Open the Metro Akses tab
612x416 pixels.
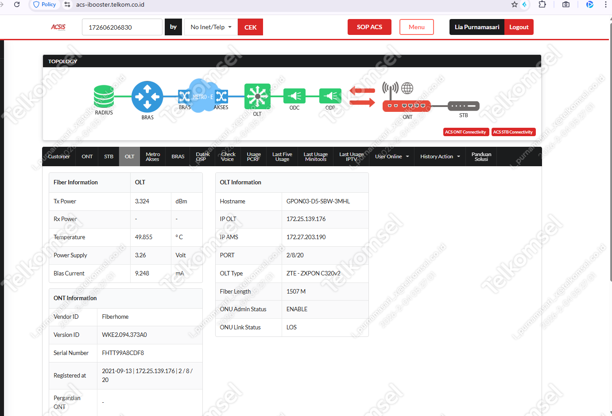(x=152, y=156)
